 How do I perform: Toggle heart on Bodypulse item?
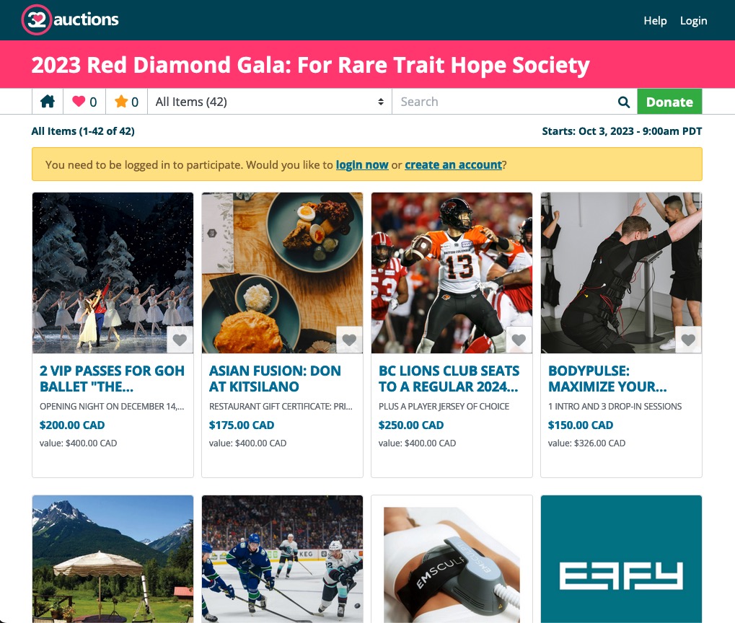pyautogui.click(x=688, y=340)
